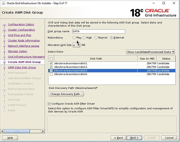Go to Grid Plug and Play step
Screen dimensions: 180x142
[x=20, y=35]
